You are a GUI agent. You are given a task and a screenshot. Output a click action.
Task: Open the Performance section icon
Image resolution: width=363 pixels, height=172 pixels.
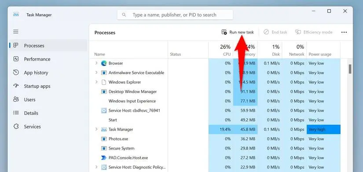click(x=16, y=59)
